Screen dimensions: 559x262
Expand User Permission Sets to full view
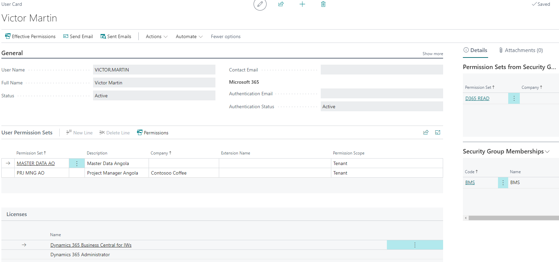(x=438, y=132)
